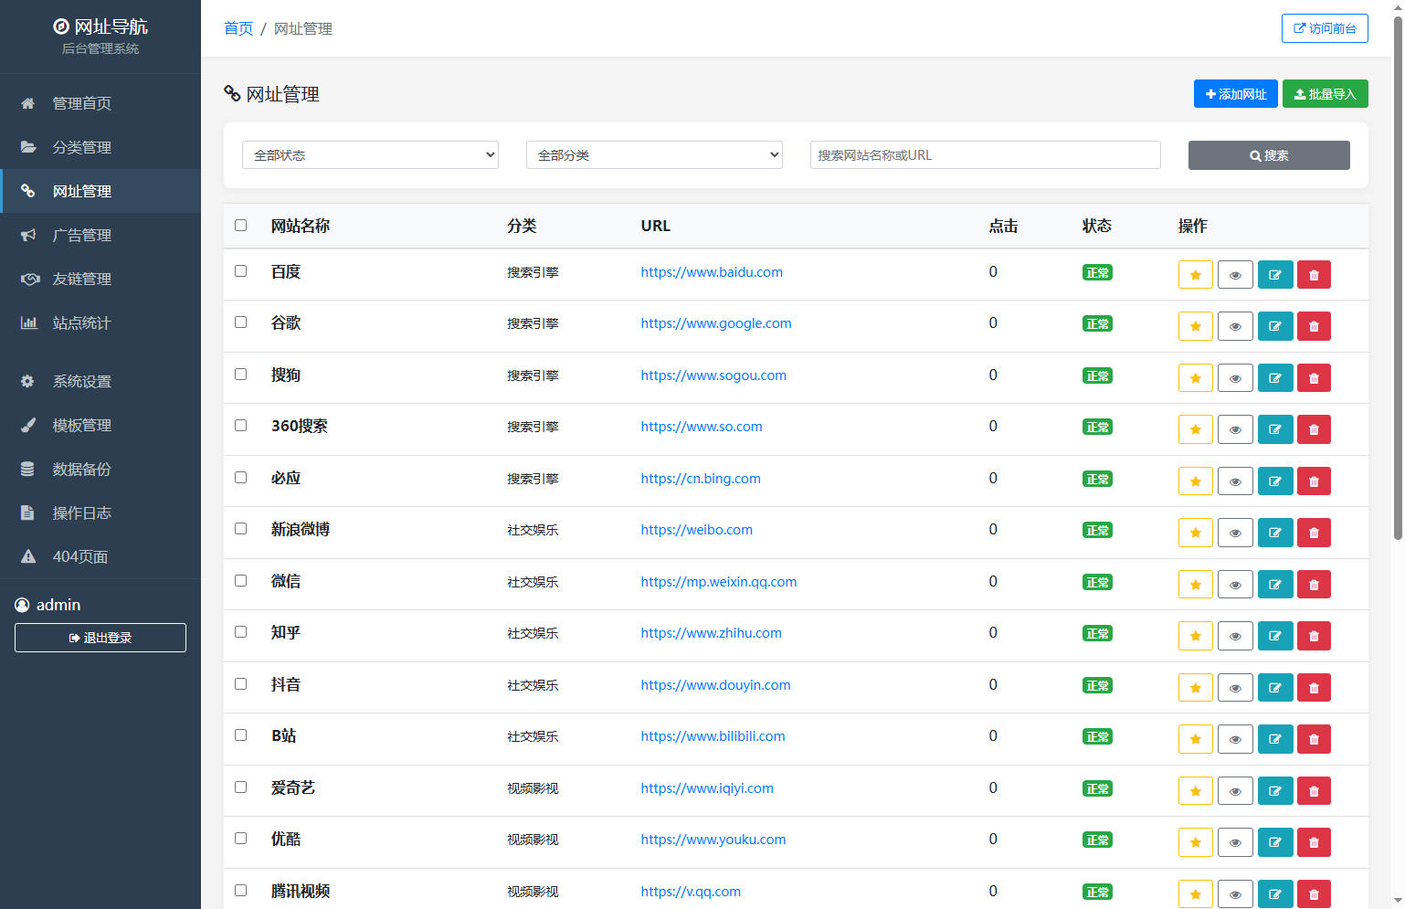
Task: Open 广告管理 in the sidebar
Action: (100, 235)
